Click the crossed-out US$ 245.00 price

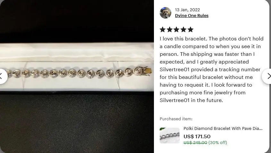tap(195, 142)
